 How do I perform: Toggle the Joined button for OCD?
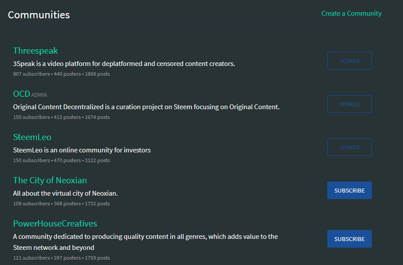[x=349, y=104]
